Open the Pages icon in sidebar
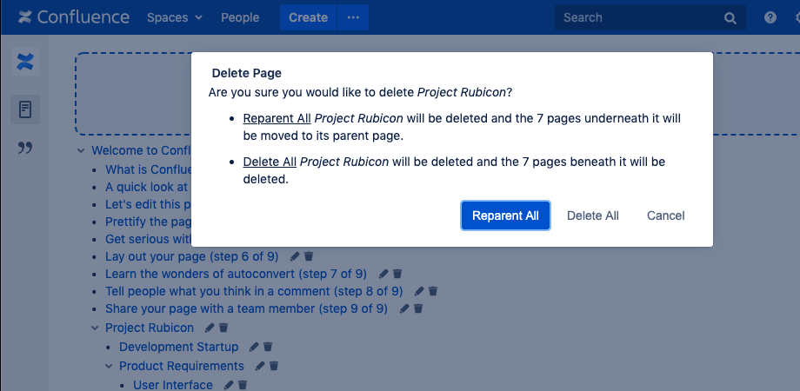Screen dimensions: 800x391 pos(25,109)
